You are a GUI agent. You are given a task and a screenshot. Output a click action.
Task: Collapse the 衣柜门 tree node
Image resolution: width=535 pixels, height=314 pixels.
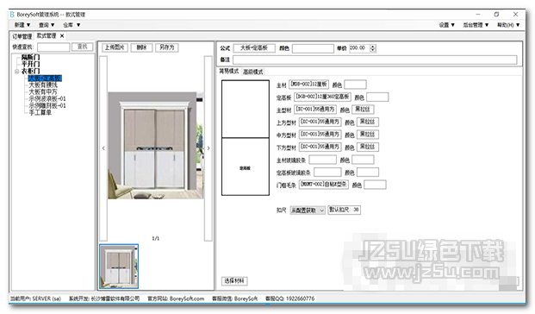16,72
